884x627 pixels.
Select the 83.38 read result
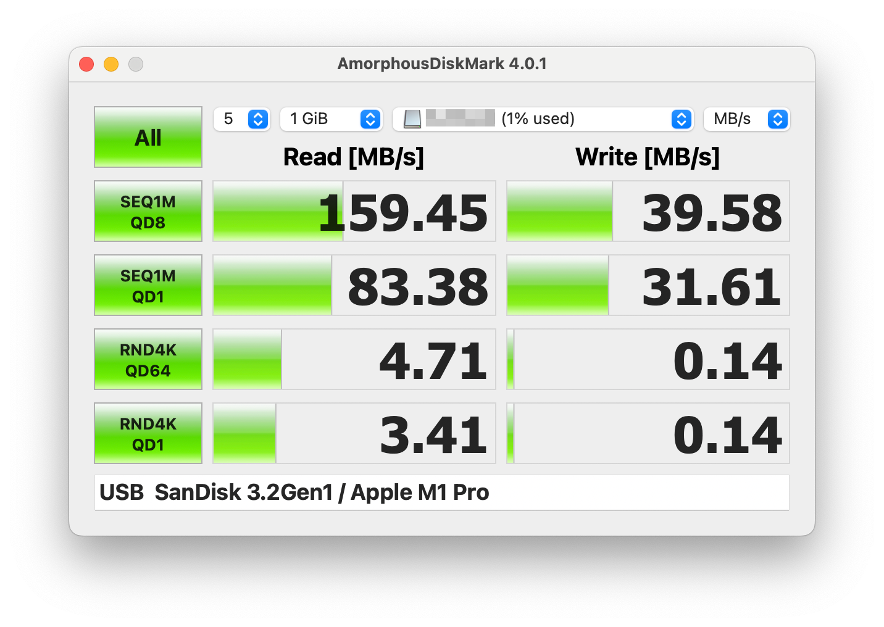[x=354, y=285]
